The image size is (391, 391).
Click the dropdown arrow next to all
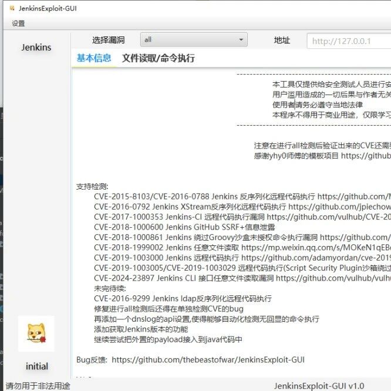241,40
